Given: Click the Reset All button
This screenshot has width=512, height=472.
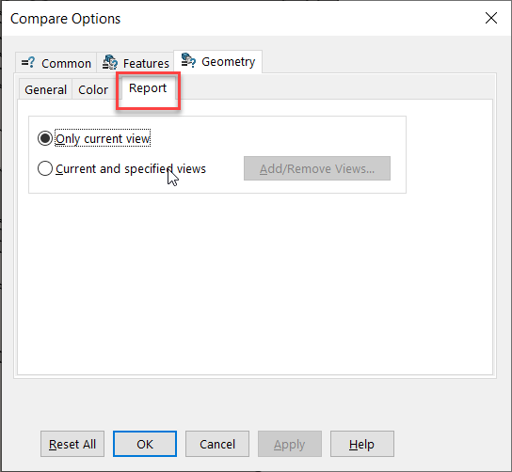Looking at the screenshot, I should pyautogui.click(x=72, y=444).
